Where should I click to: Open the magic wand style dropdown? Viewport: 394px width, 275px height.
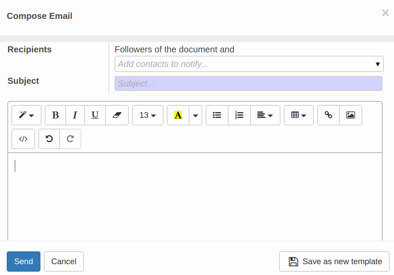tap(26, 115)
